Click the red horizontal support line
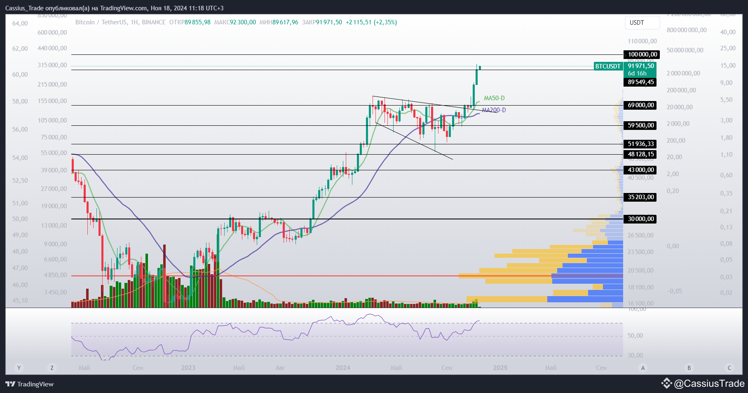The image size is (748, 393). [x=347, y=276]
